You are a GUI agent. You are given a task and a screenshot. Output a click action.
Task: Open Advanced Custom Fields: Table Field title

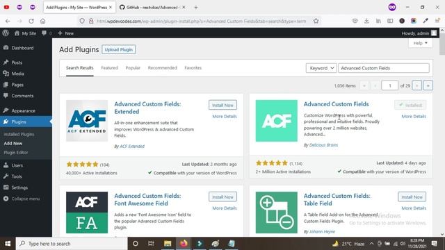[x=337, y=199]
